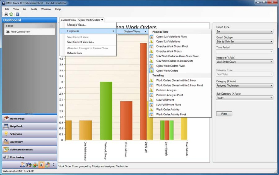Open the Sub Category (X Axis) Priority dropdown
Viewport: 279px width, 175px height.
pos(244,98)
